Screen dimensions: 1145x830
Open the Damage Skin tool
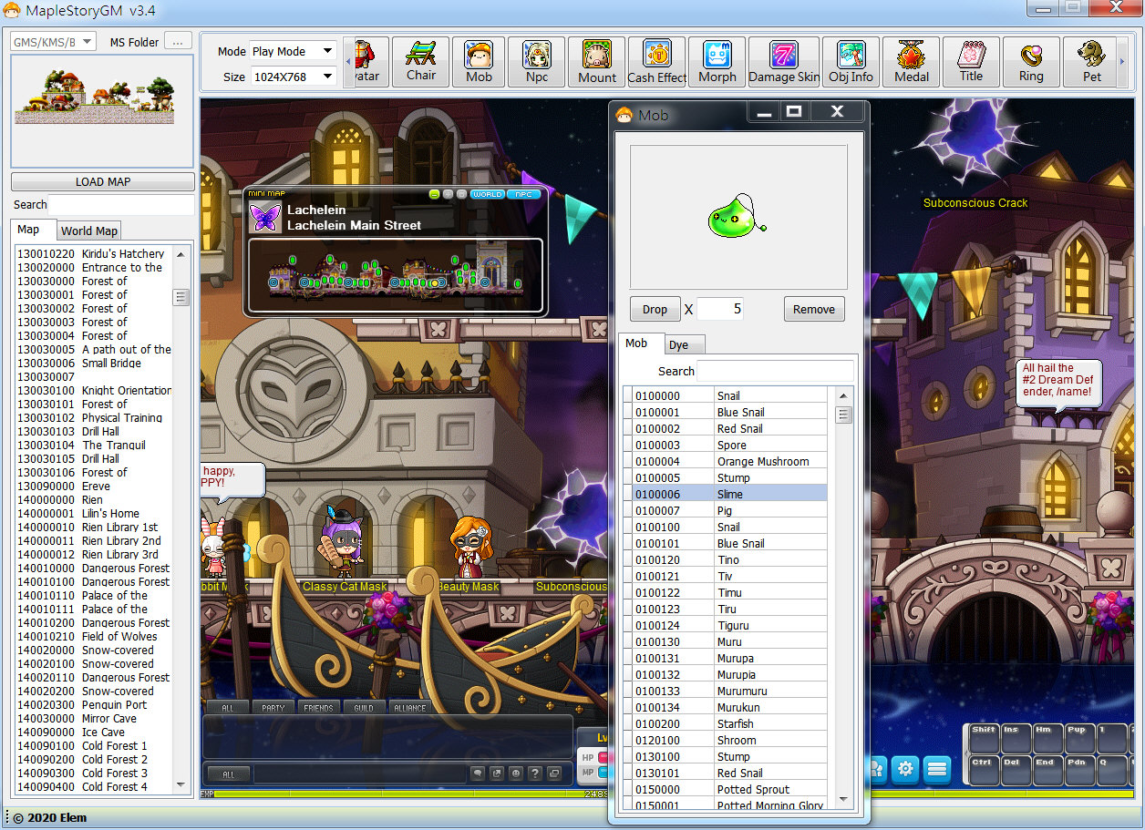tap(783, 62)
